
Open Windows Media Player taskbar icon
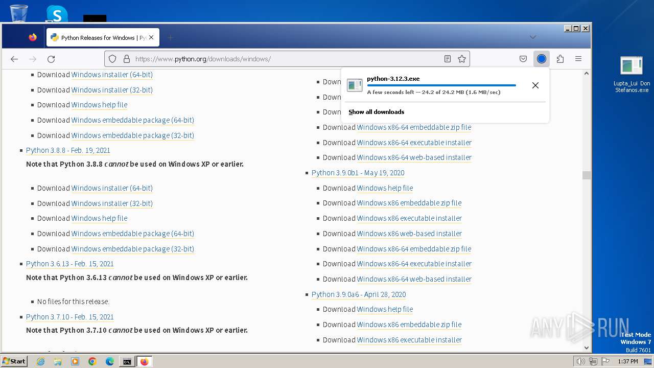pyautogui.click(x=75, y=361)
